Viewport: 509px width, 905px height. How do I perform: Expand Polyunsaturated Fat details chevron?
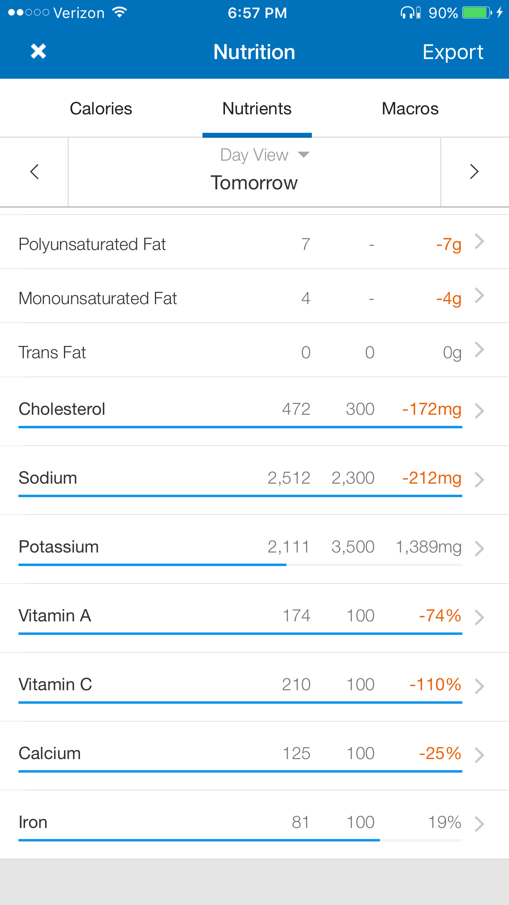479,242
